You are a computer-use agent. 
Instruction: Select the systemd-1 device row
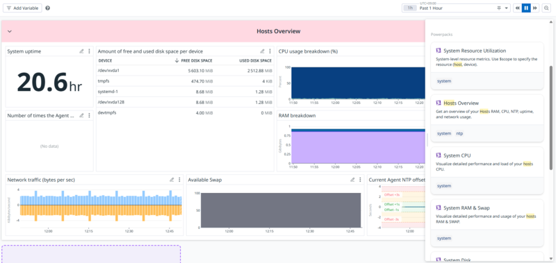[185, 92]
